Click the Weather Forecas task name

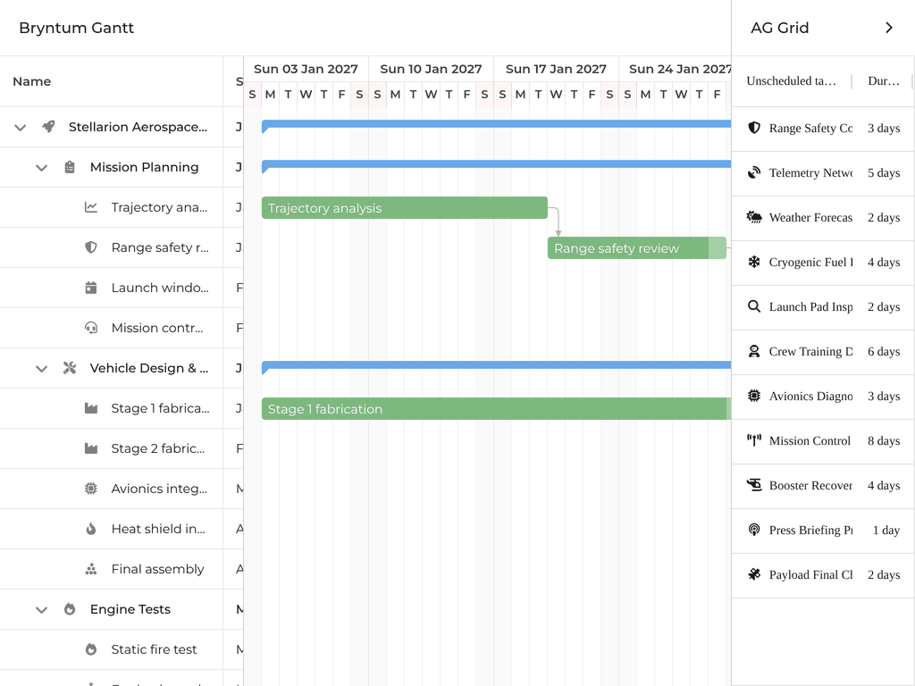point(810,218)
